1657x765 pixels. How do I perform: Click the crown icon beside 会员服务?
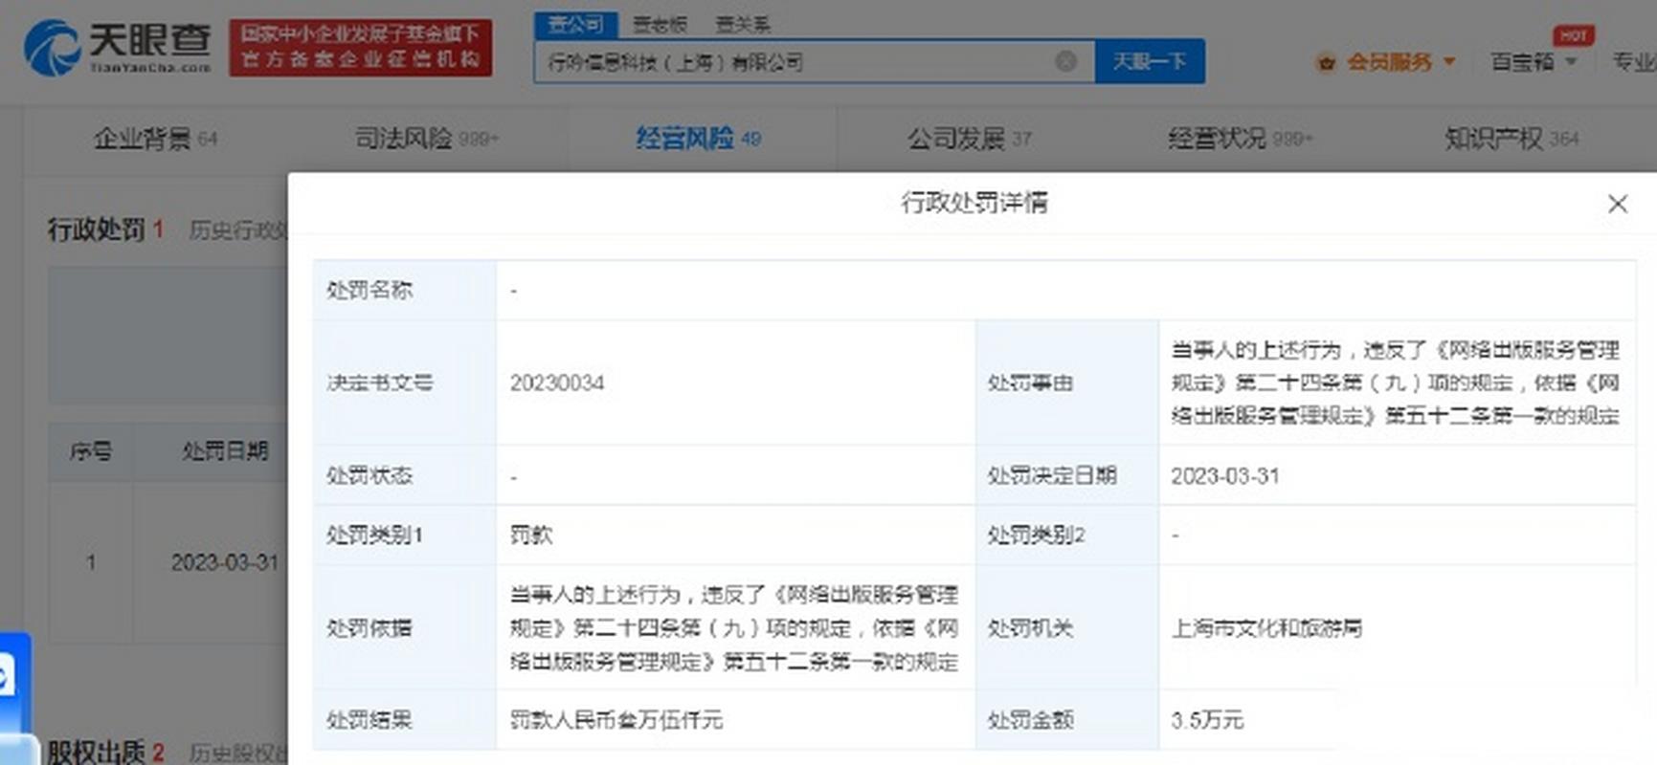pyautogui.click(x=1326, y=63)
